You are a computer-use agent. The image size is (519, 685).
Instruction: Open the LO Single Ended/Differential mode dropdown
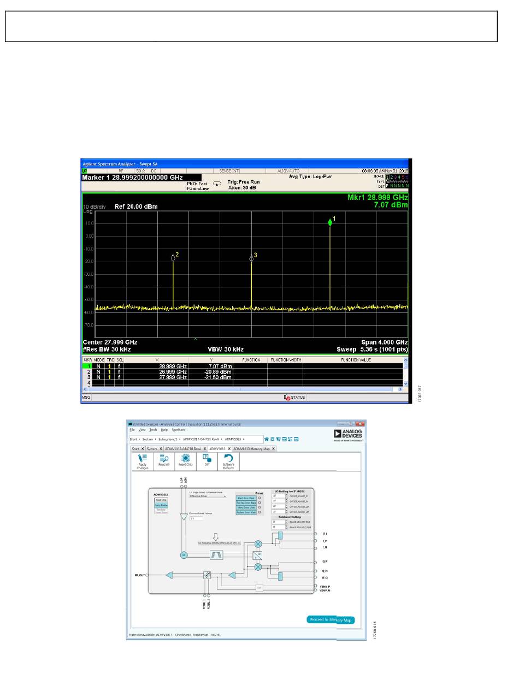208,497
